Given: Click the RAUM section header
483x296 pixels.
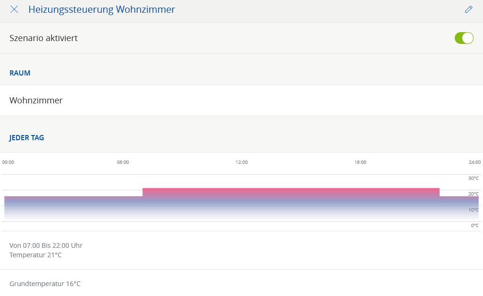Looking at the screenshot, I should pos(20,73).
